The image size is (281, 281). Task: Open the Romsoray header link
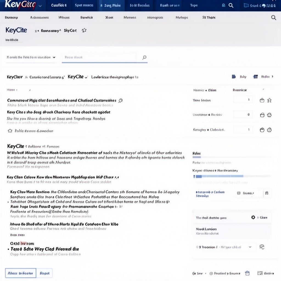point(51,31)
